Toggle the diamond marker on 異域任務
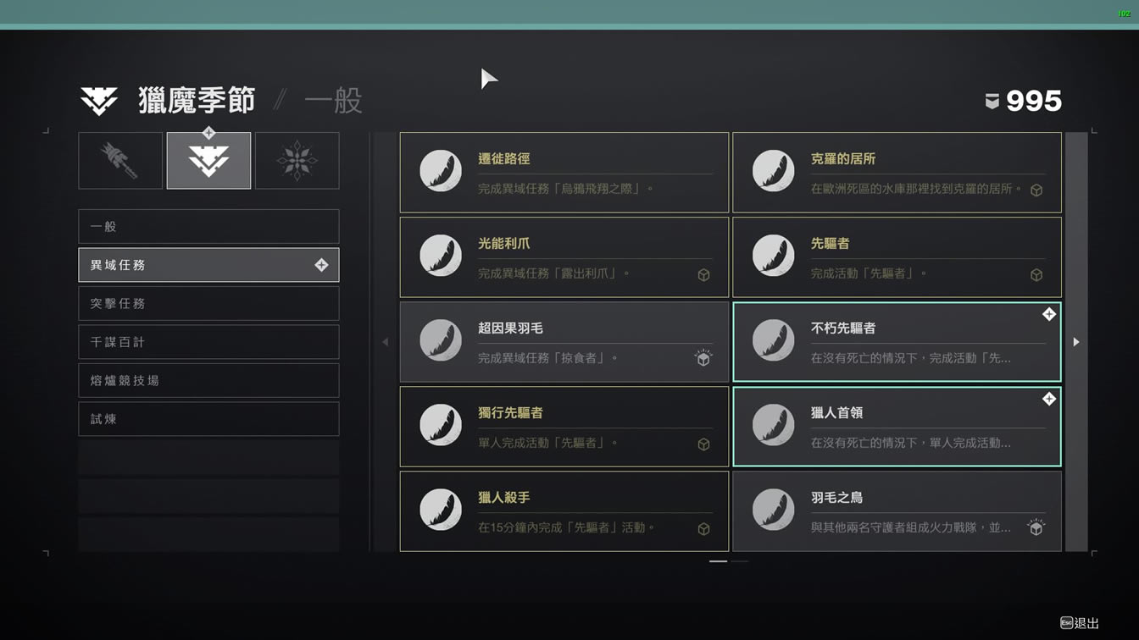This screenshot has width=1139, height=640. (321, 265)
